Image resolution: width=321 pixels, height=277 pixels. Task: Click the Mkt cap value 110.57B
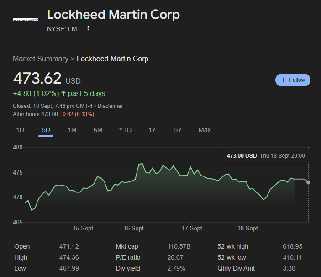179,246
